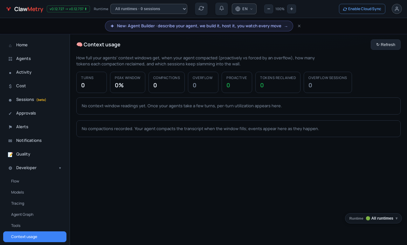Open the EN language selector
Image resolution: width=407 pixels, height=245 pixels.
[244, 9]
